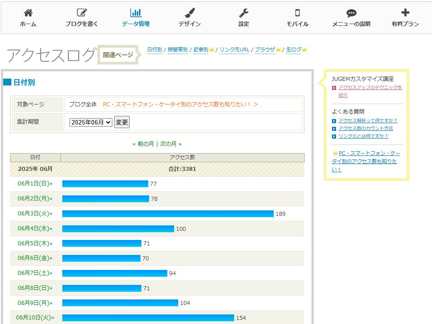Screen dimensions: 432x324
Task: Go to previous month via 前の月
Action: click(143, 144)
